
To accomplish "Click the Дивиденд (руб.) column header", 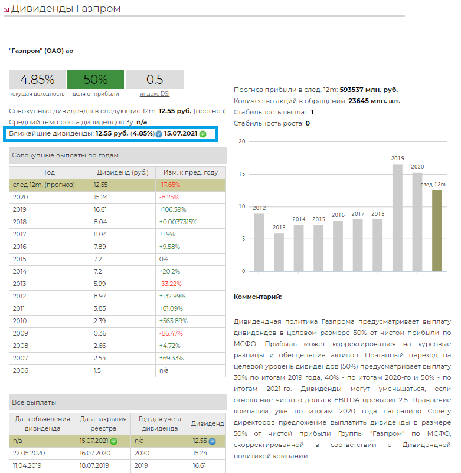I will pyautogui.click(x=123, y=173).
